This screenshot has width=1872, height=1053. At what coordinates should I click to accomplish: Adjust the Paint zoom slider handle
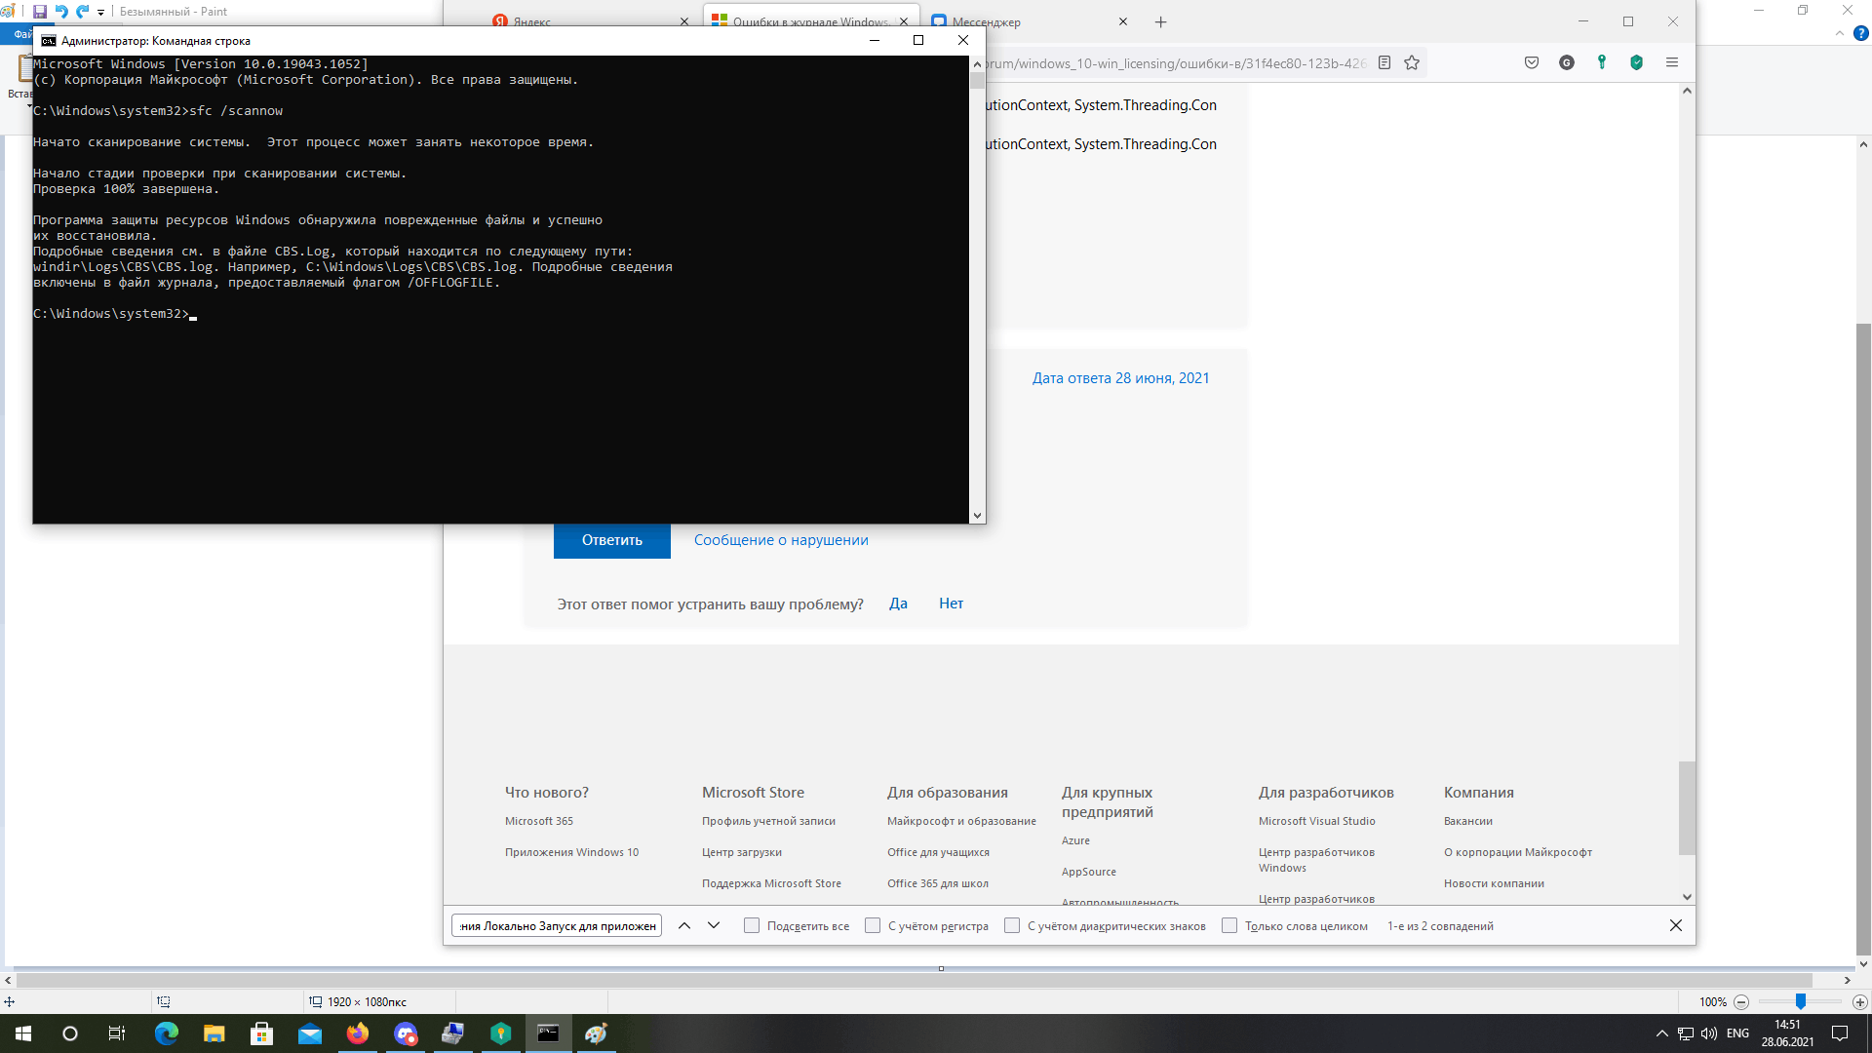click(x=1801, y=1001)
